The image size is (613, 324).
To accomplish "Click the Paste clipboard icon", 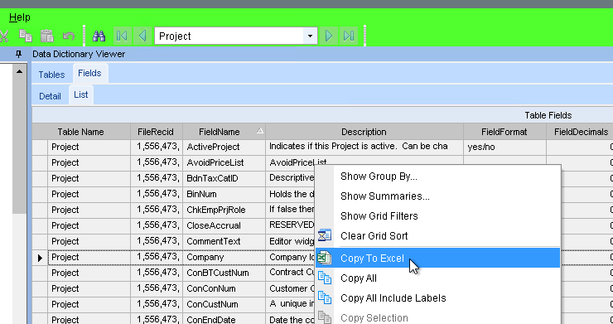I will [47, 36].
